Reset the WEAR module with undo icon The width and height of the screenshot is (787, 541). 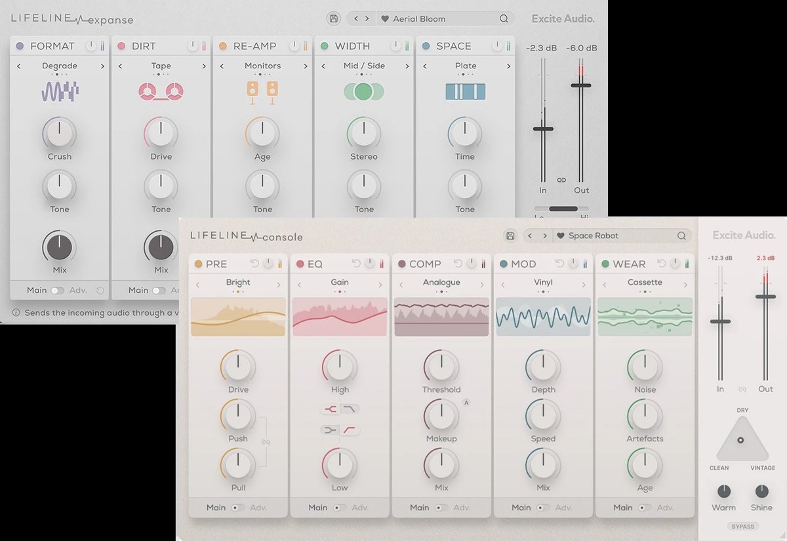(x=661, y=264)
